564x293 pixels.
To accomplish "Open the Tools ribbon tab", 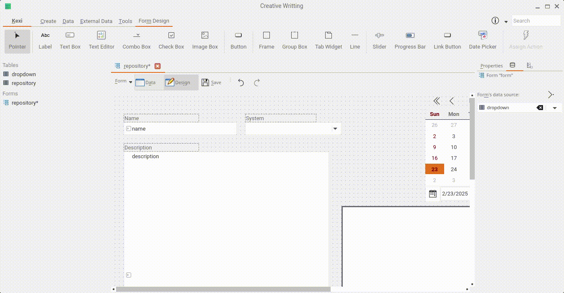I will pyautogui.click(x=125, y=21).
